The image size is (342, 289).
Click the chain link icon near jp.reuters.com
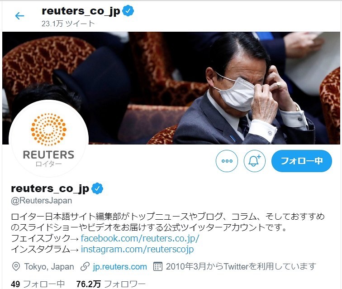(x=85, y=266)
